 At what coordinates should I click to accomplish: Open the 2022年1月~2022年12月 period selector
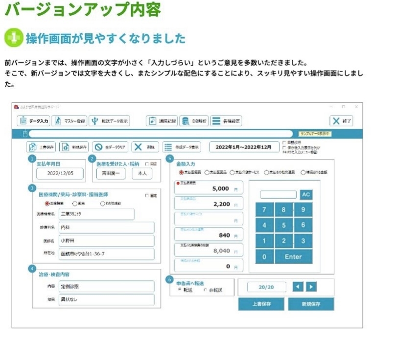(244, 146)
